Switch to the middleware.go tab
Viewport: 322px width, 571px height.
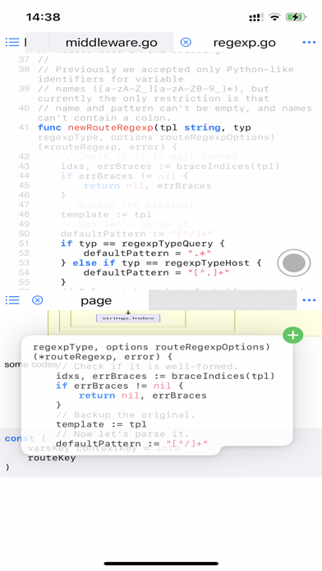point(111,43)
